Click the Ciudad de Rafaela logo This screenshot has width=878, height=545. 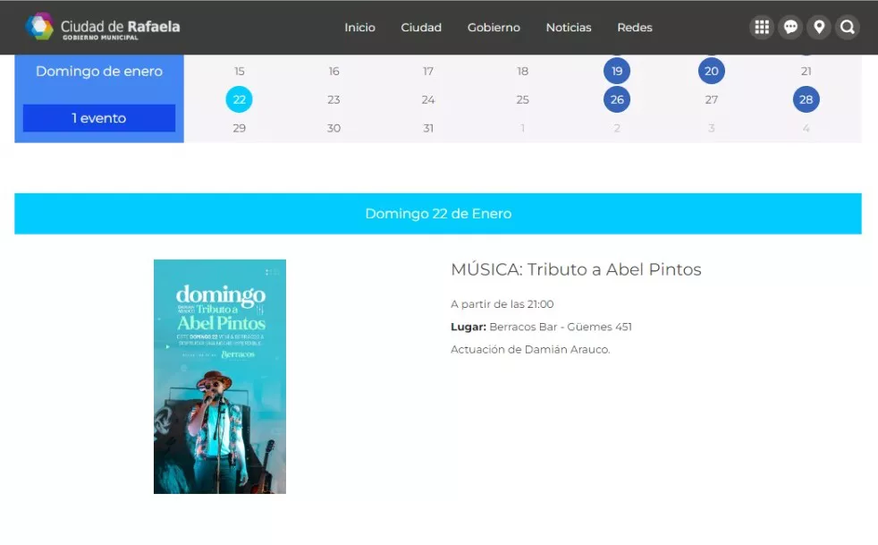click(103, 27)
